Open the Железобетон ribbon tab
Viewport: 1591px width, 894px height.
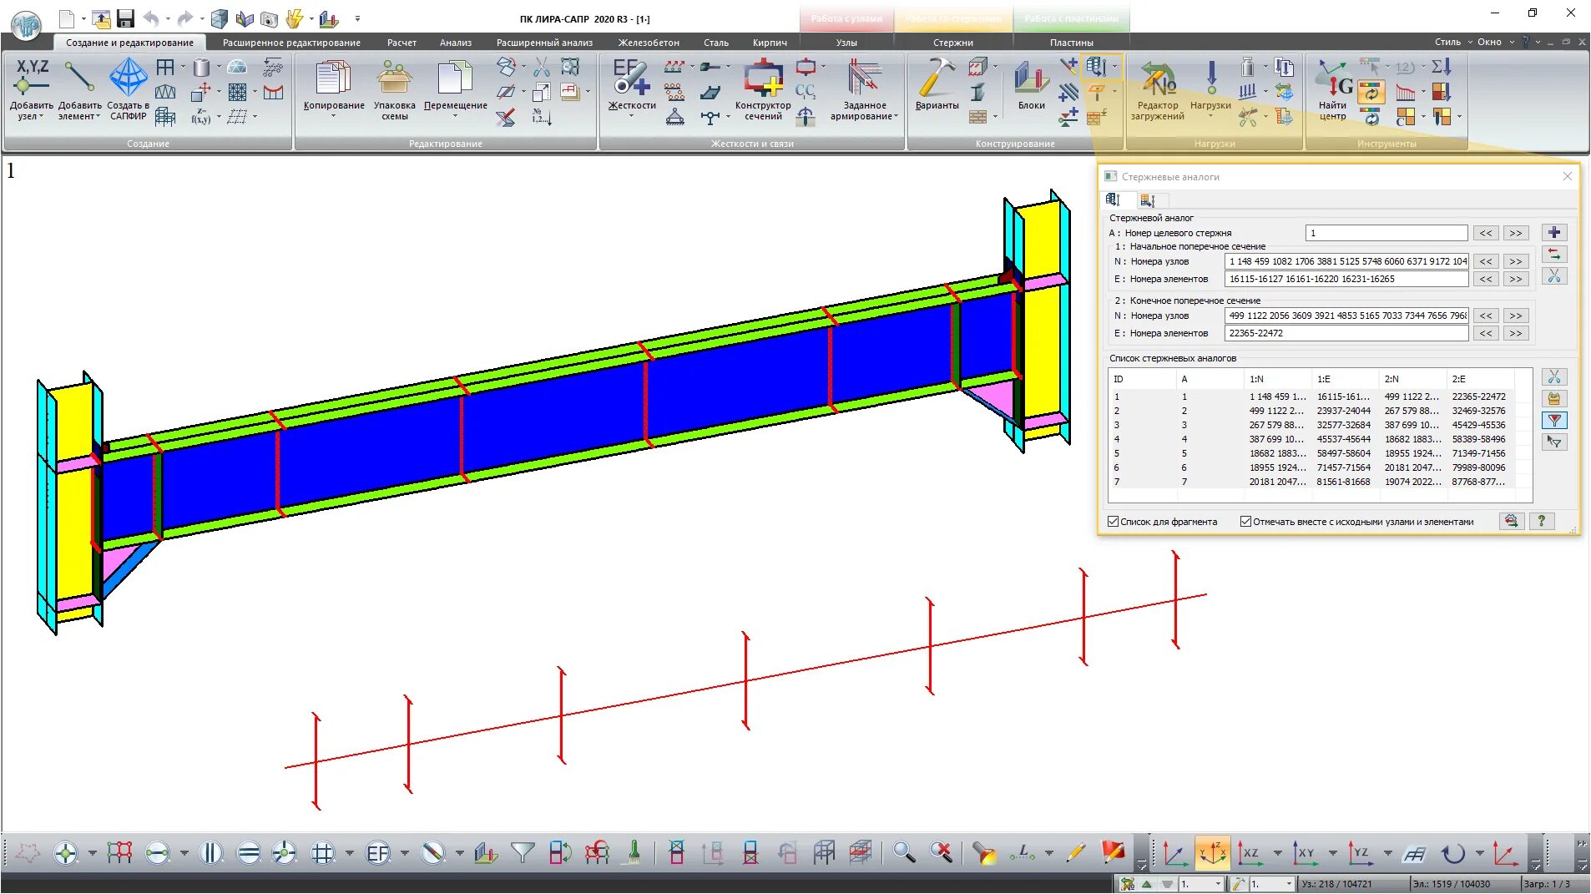(649, 42)
